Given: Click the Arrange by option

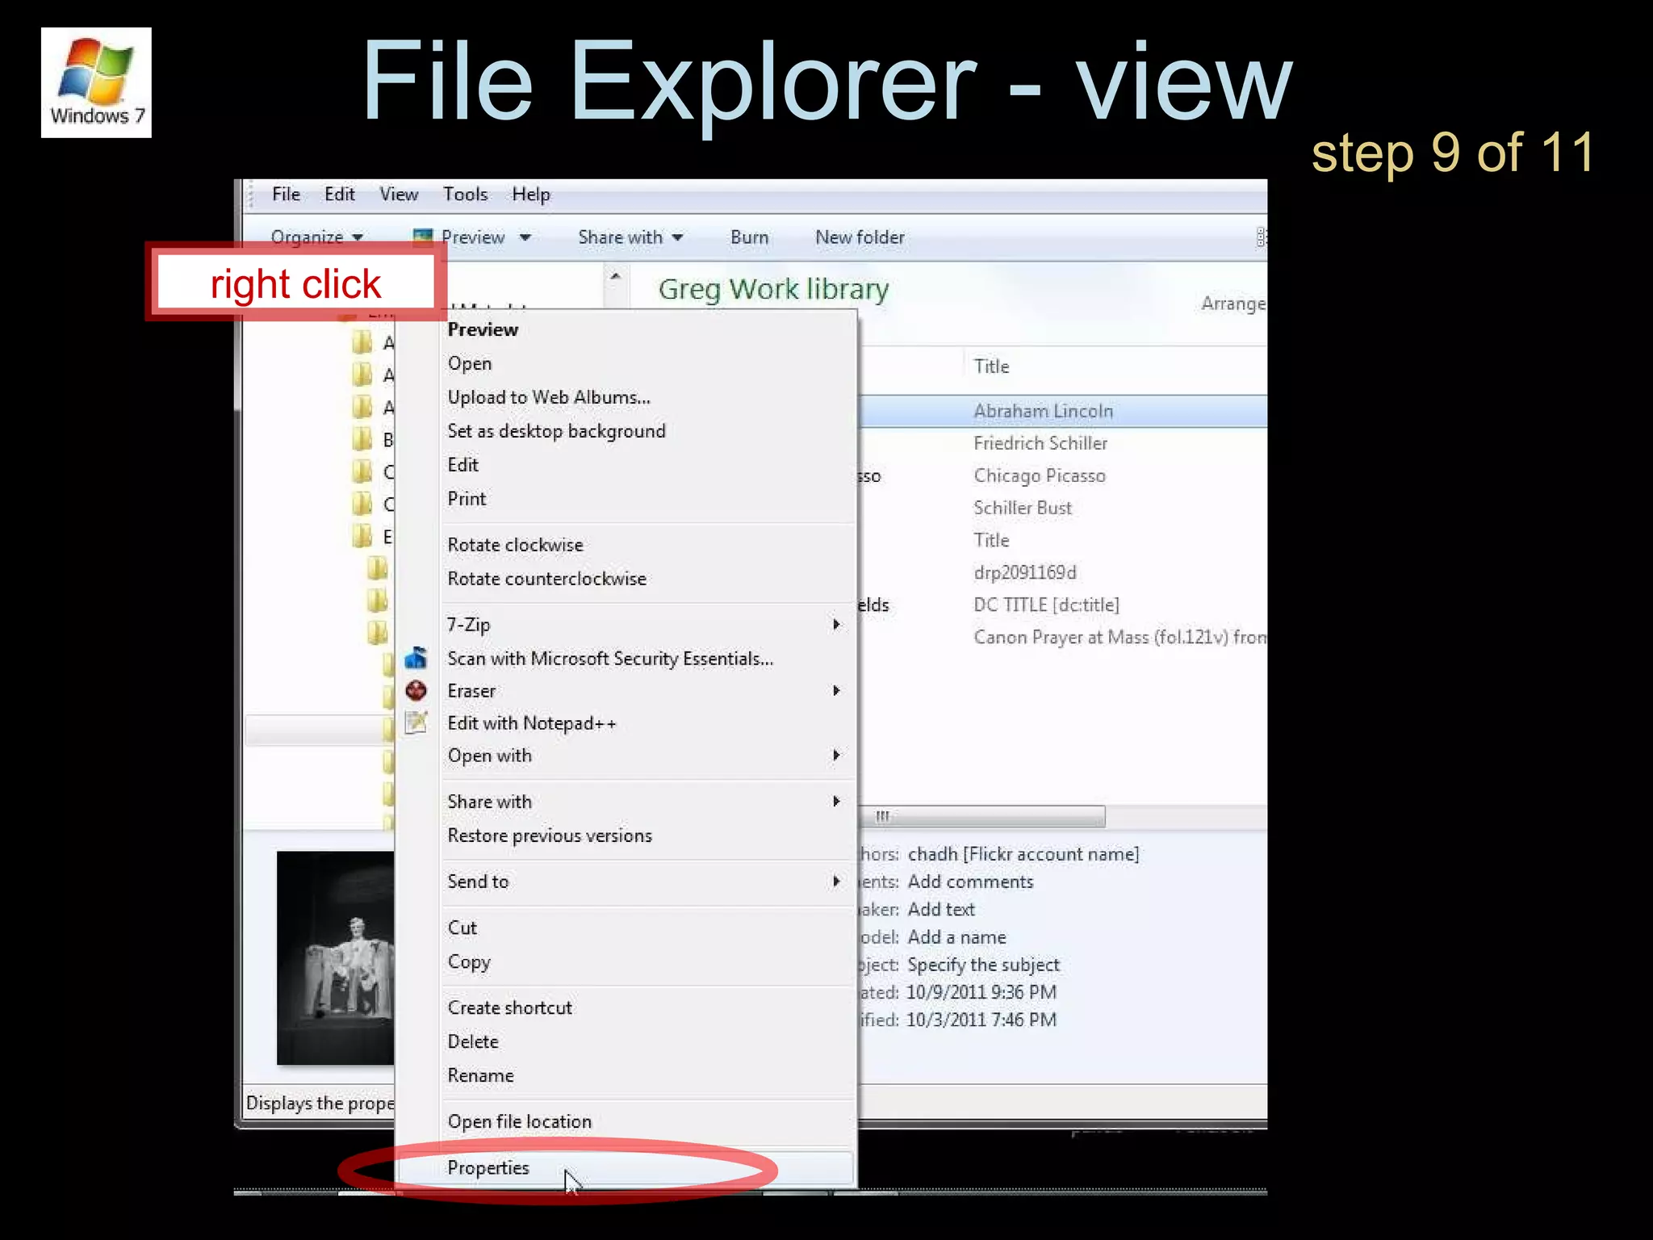Looking at the screenshot, I should click(x=1233, y=304).
